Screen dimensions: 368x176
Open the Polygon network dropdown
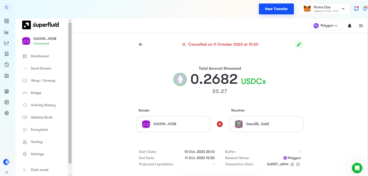[x=326, y=26]
